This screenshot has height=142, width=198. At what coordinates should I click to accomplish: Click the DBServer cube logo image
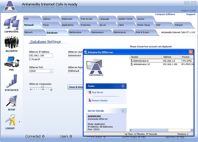[95, 67]
